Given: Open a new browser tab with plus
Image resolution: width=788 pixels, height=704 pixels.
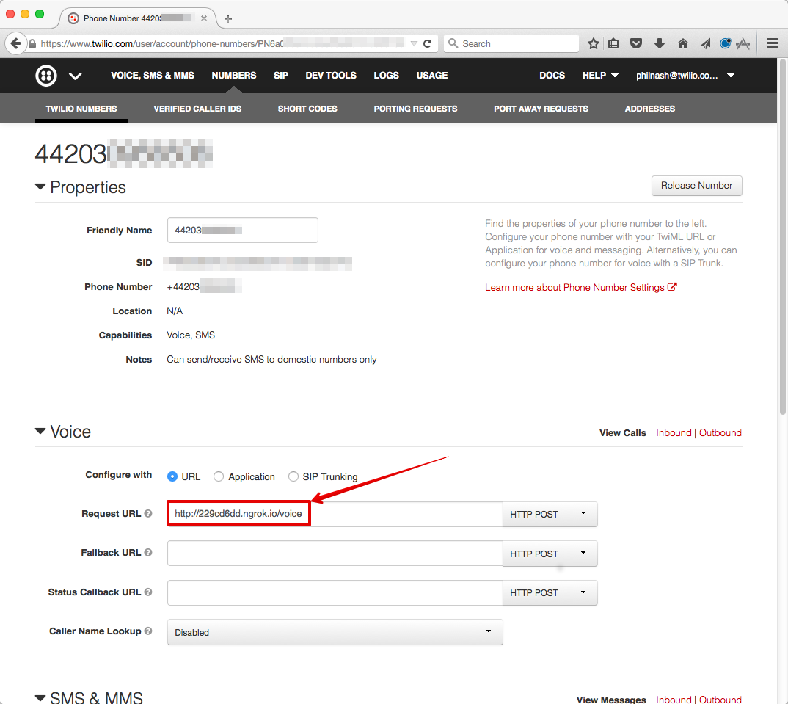Looking at the screenshot, I should click(228, 18).
